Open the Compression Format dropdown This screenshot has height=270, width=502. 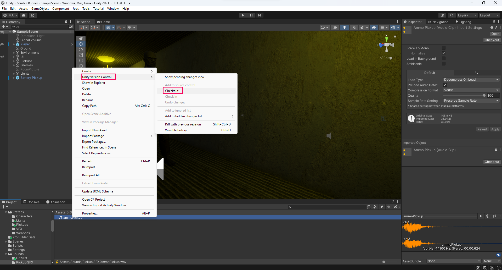pos(471,90)
